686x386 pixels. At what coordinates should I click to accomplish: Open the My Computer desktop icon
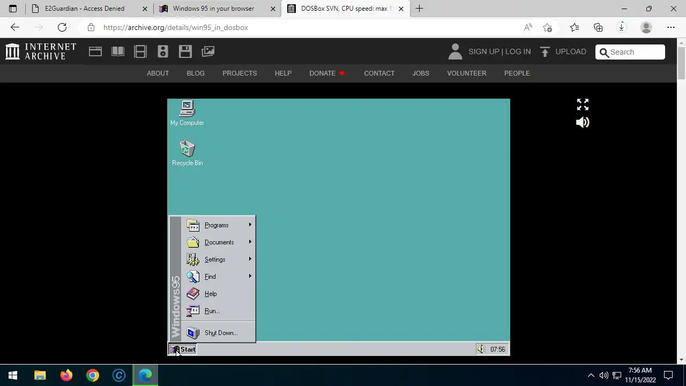pyautogui.click(x=187, y=113)
